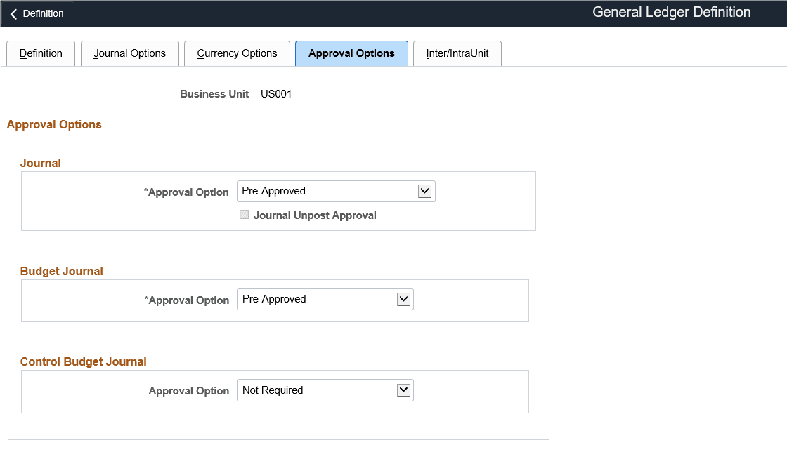Open the Journal Approval Option combo box

tap(330, 190)
